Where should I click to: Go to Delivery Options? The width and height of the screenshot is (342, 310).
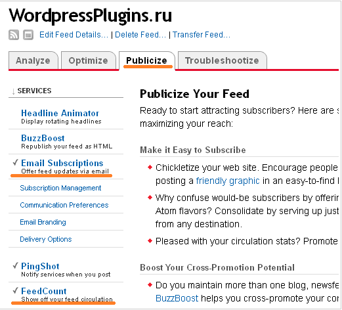coord(46,239)
